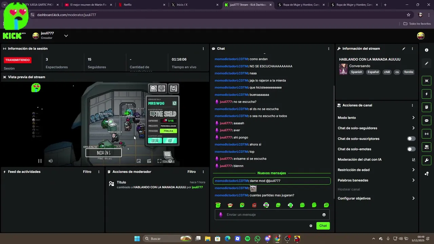Click the Spanish stream tag

pos(356,72)
